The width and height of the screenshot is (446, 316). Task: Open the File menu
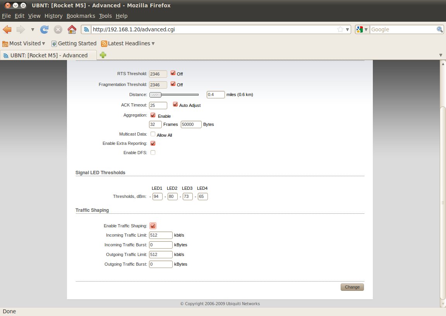tap(6, 16)
